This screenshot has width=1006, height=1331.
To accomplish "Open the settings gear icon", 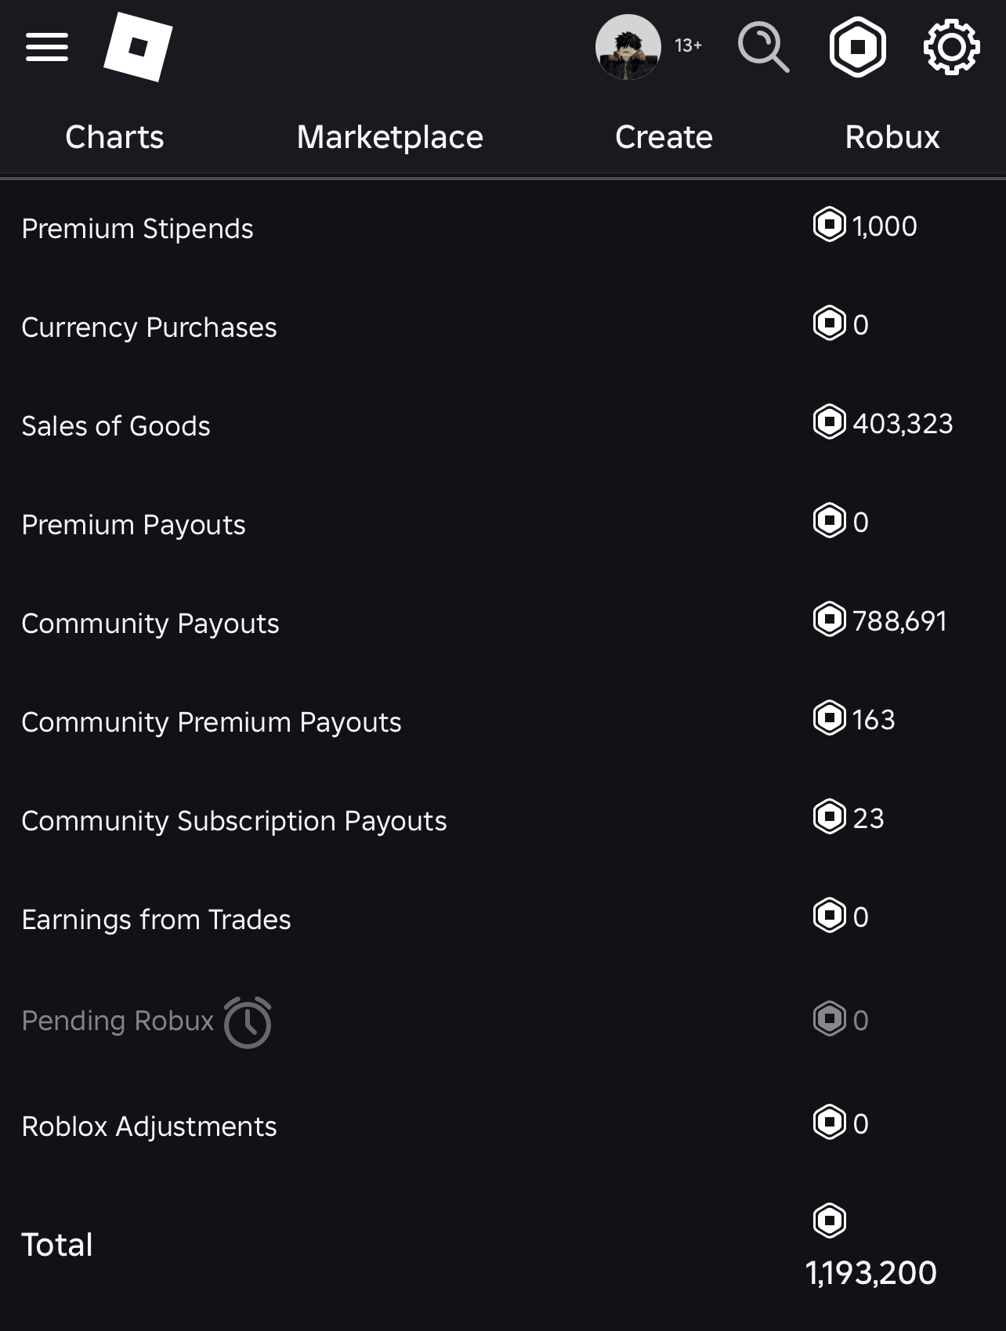I will tap(951, 47).
